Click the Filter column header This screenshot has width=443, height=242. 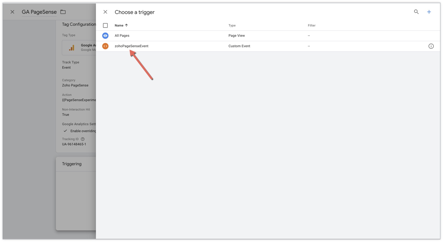311,25
